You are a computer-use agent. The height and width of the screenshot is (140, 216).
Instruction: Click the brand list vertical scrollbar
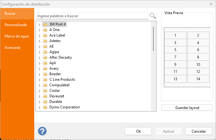[153, 39]
